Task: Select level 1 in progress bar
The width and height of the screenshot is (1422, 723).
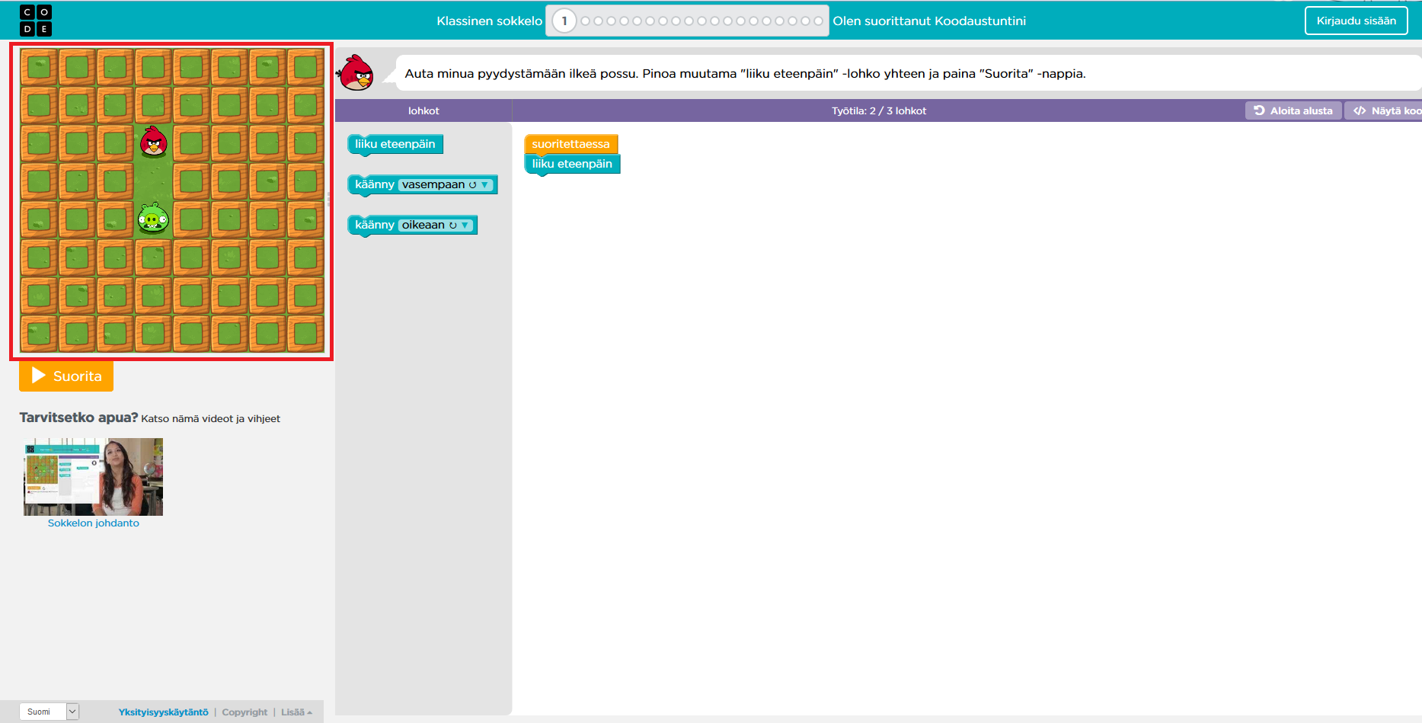Action: (x=564, y=21)
